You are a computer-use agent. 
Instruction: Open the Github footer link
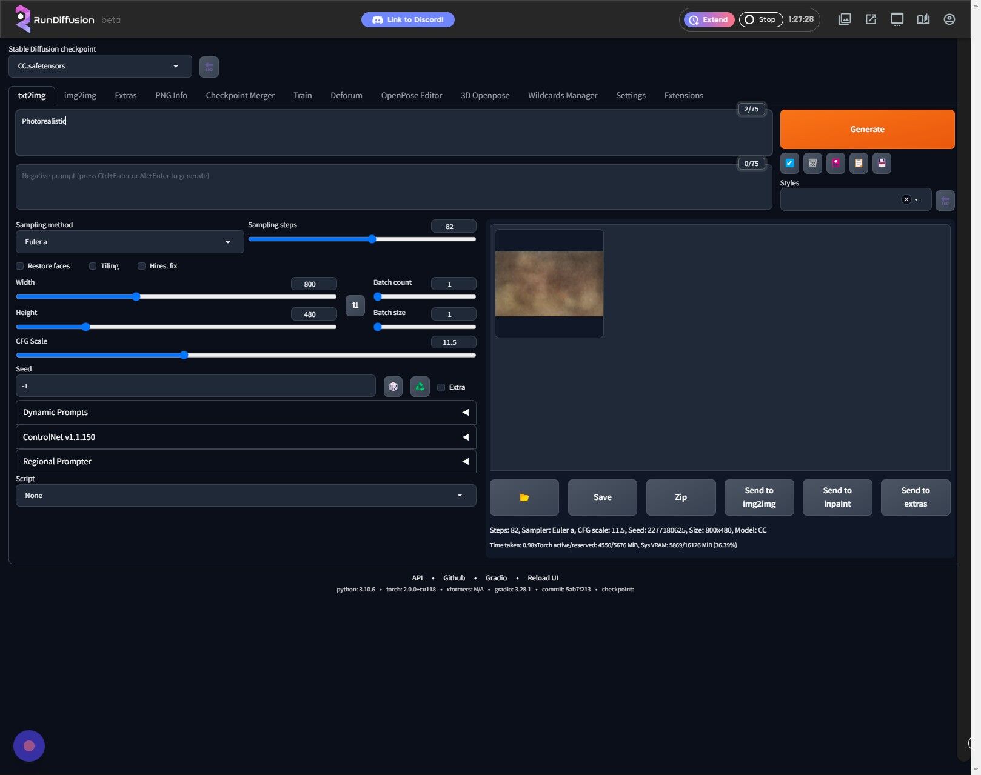[x=454, y=578]
